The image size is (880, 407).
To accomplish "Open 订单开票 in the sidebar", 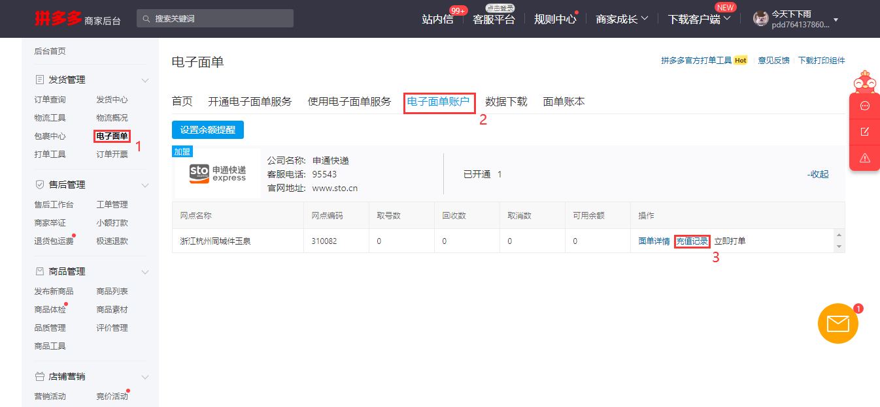I will pos(112,155).
